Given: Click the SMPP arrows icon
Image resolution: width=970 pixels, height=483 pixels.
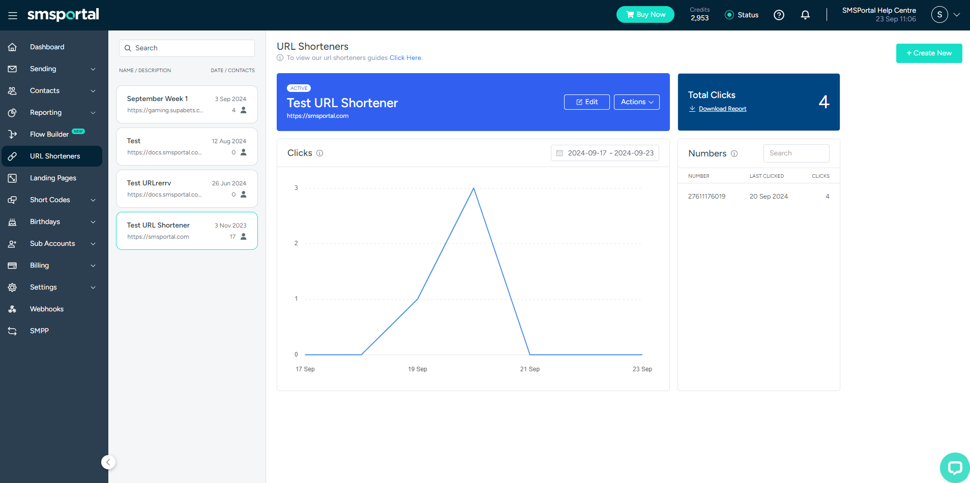Looking at the screenshot, I should point(13,331).
